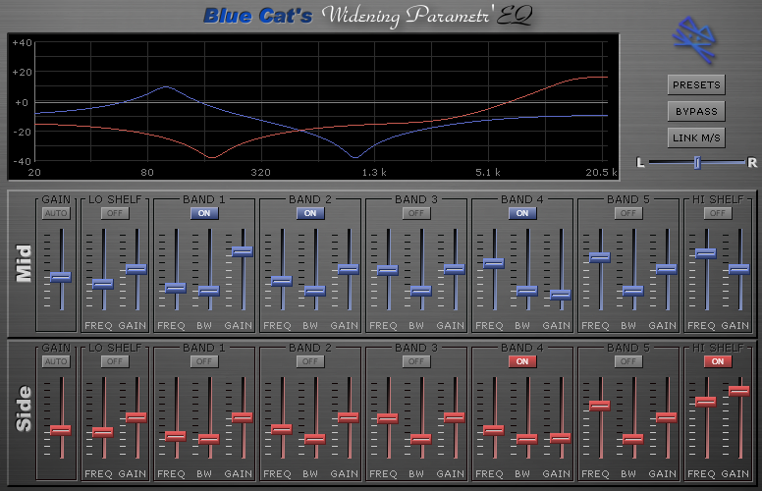Viewport: 762px width, 491px height.
Task: Click Side BAND 1 FREQ slider handle
Action: 176,436
